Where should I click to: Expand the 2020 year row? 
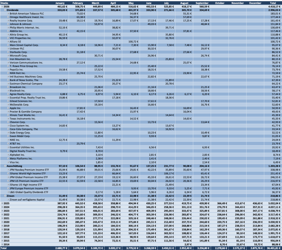(2, 222)
